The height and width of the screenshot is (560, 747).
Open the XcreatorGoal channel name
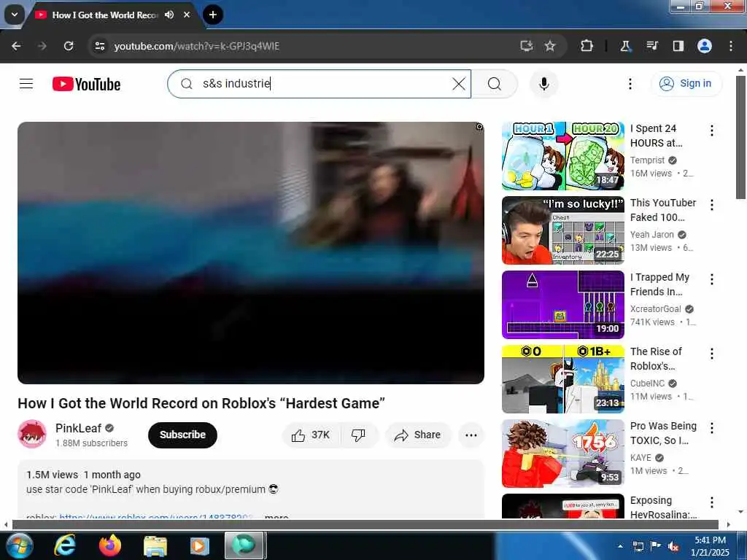tap(656, 308)
